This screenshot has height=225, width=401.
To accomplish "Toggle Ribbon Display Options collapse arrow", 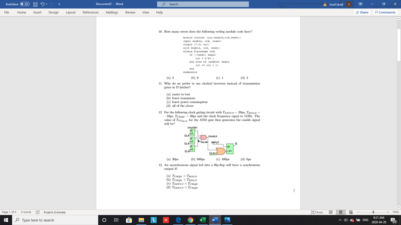I will click(x=59, y=4).
